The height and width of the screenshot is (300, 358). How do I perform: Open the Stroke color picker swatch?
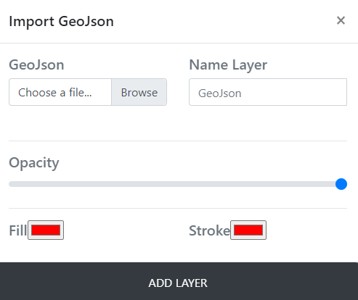click(x=248, y=230)
